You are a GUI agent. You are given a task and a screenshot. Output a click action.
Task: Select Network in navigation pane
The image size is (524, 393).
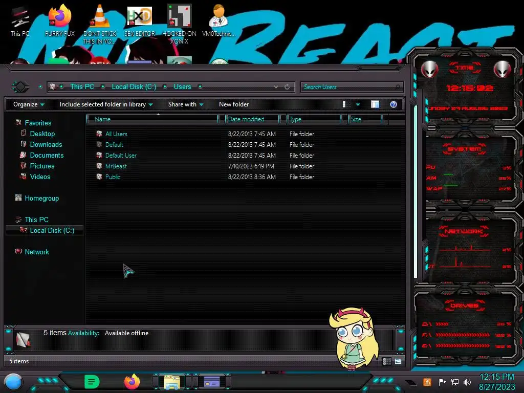[37, 252]
